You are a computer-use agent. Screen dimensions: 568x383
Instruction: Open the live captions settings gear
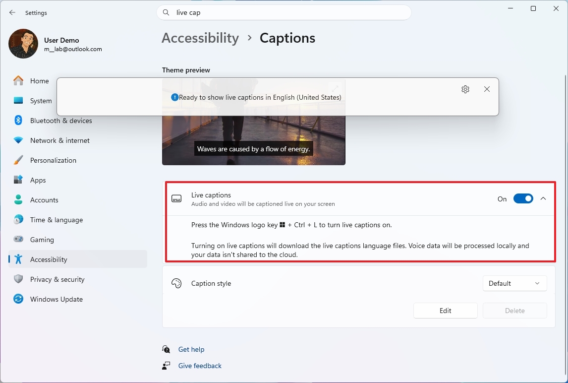pos(465,89)
